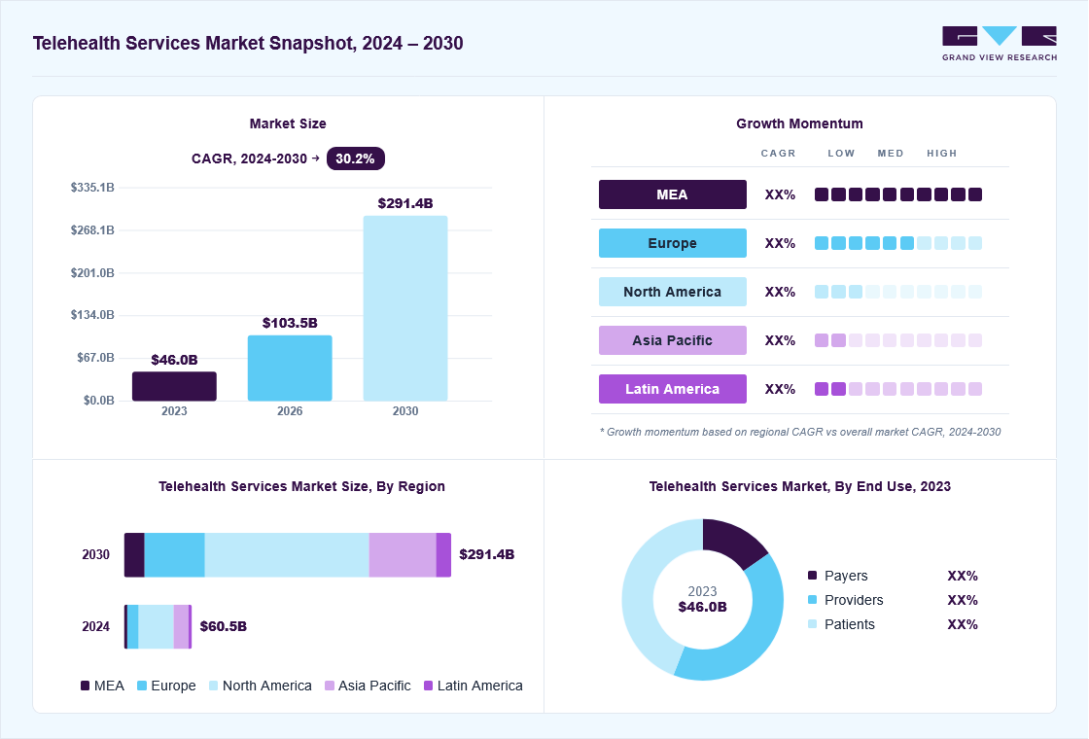Click the $291.4B label above the 2030 bar
The height and width of the screenshot is (739, 1089).
click(405, 203)
